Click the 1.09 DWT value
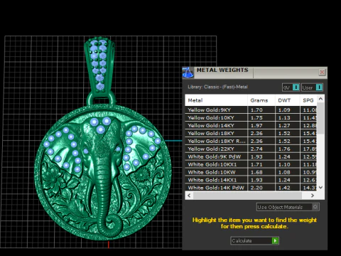This screenshot has height=256, width=341. pos(284,110)
